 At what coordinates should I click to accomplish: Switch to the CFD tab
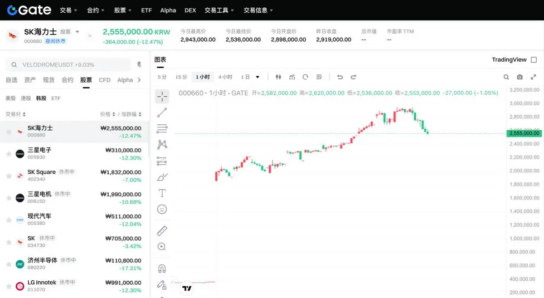(105, 80)
